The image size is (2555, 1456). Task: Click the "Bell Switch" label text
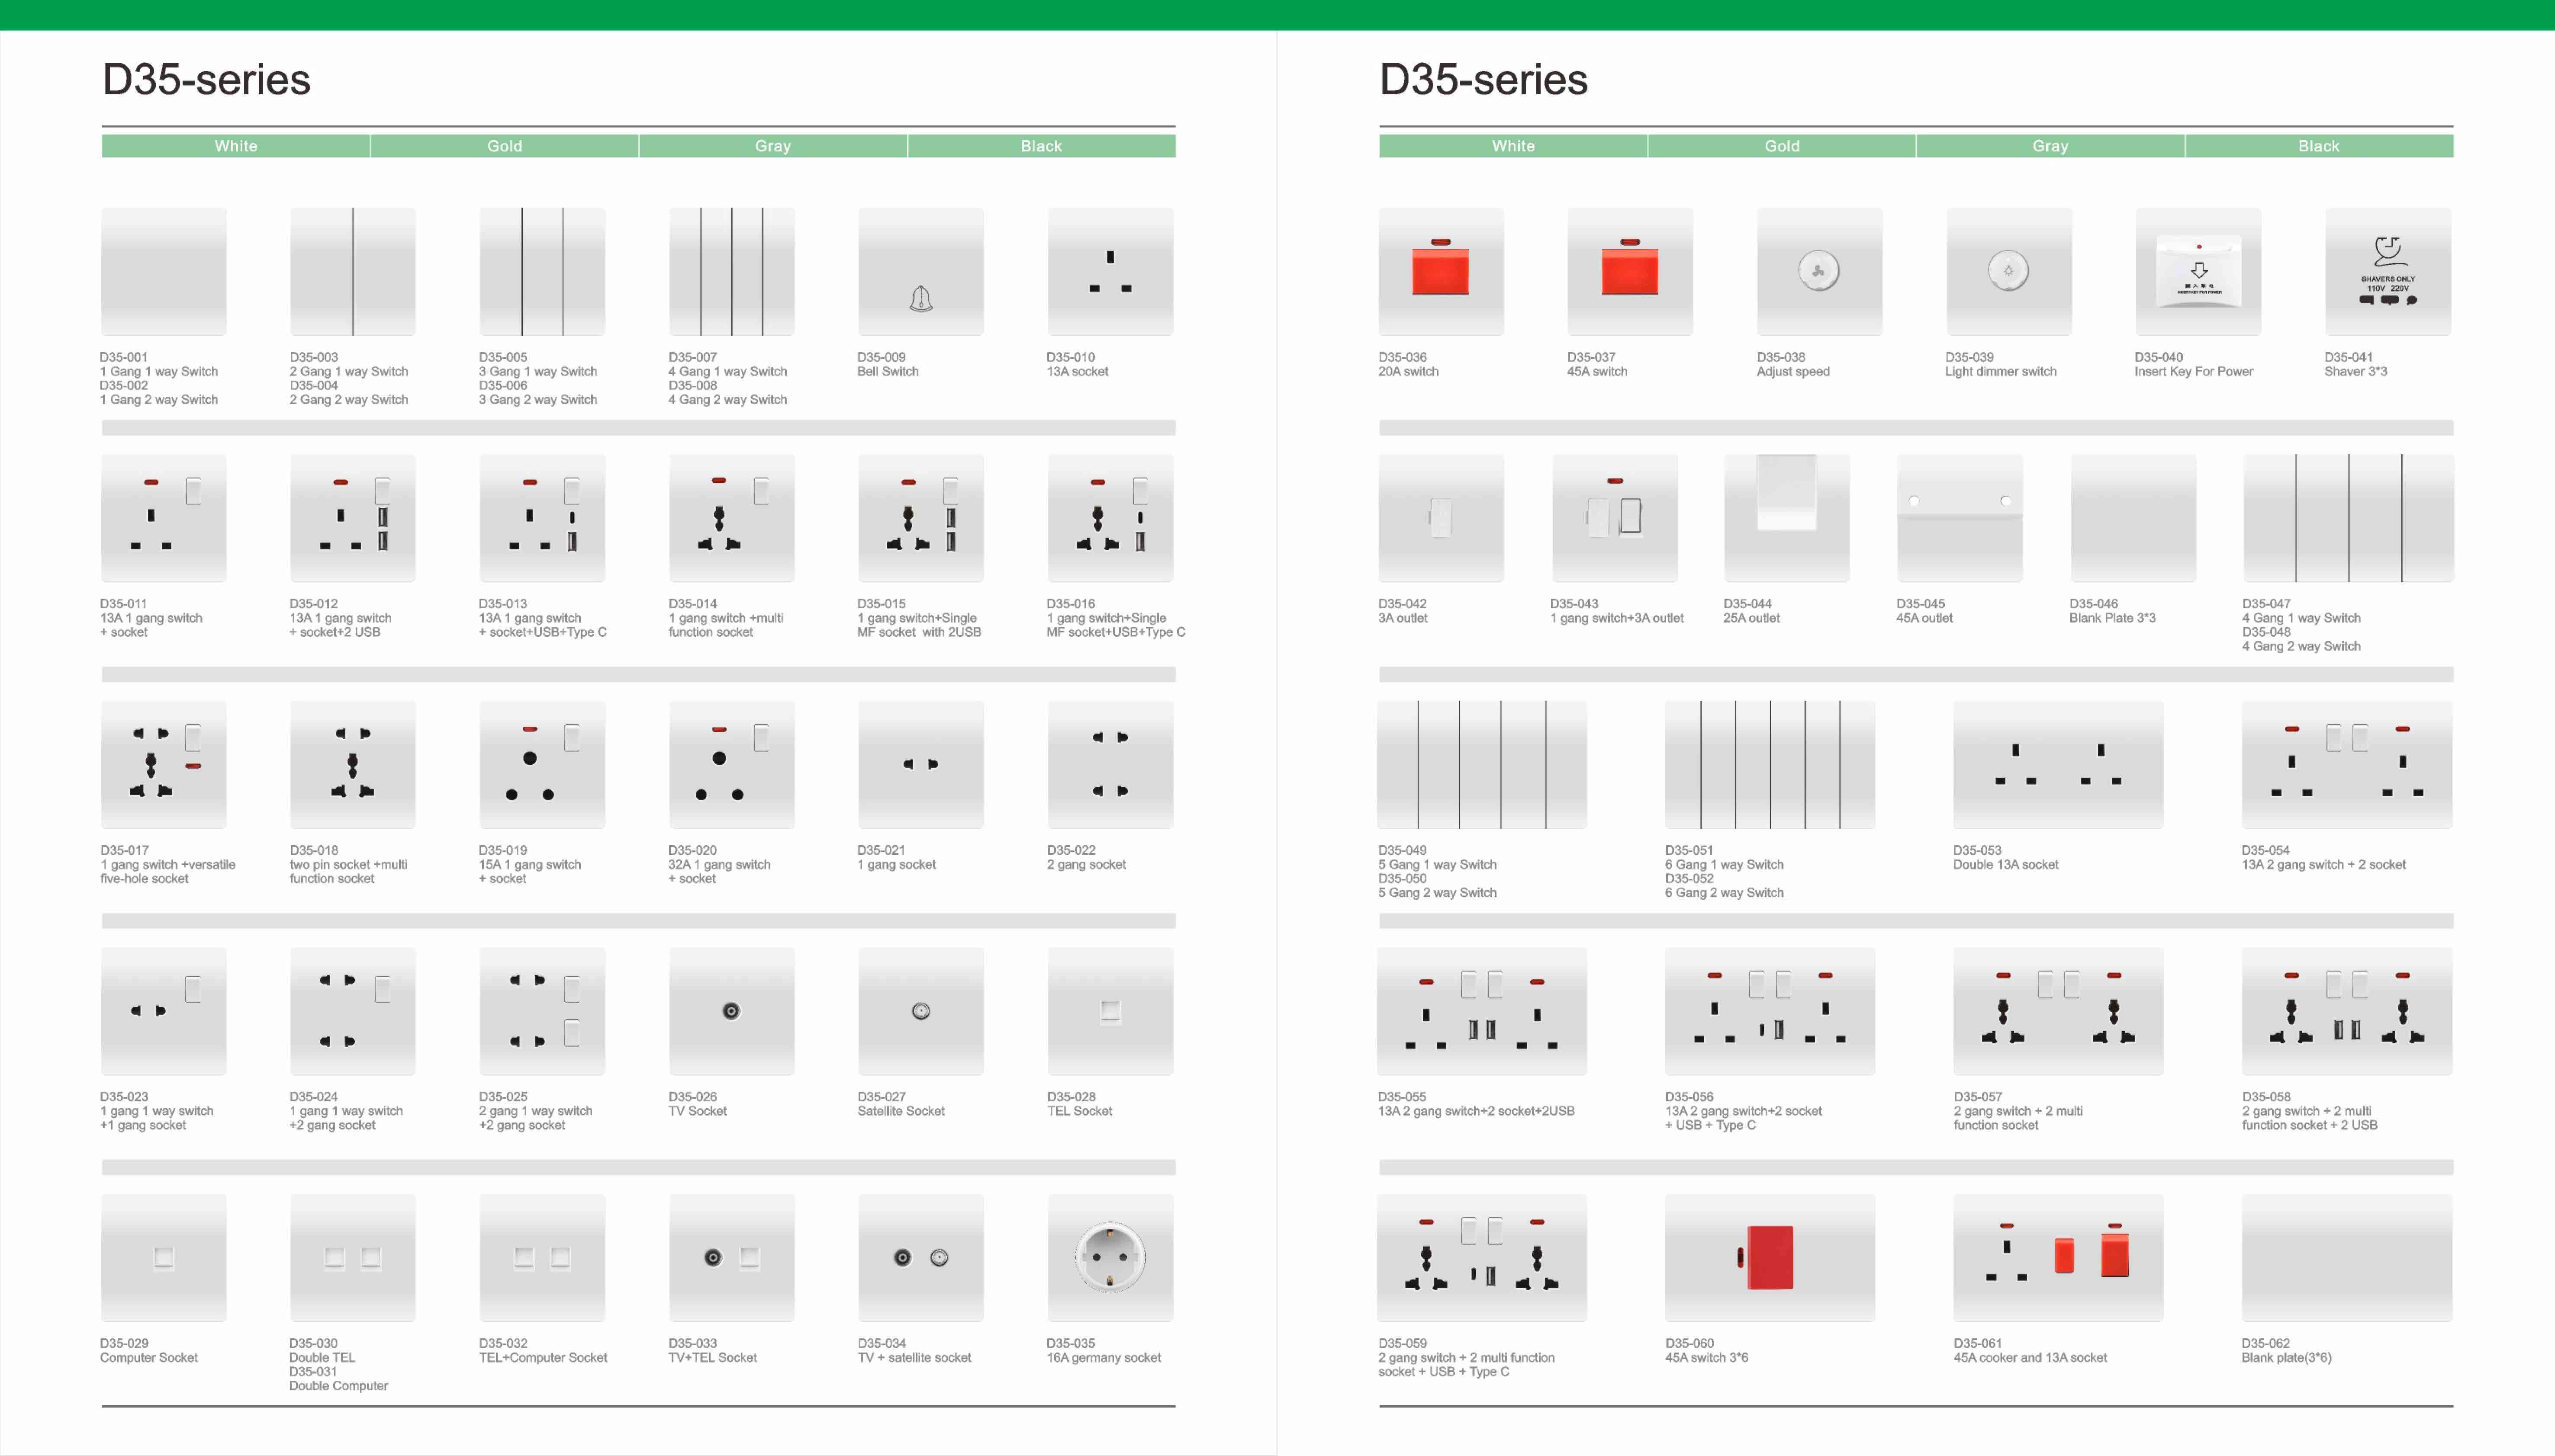tap(887, 371)
